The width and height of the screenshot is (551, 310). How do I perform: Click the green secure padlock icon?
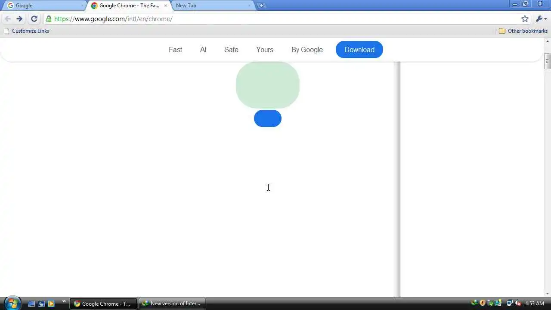[x=49, y=19]
